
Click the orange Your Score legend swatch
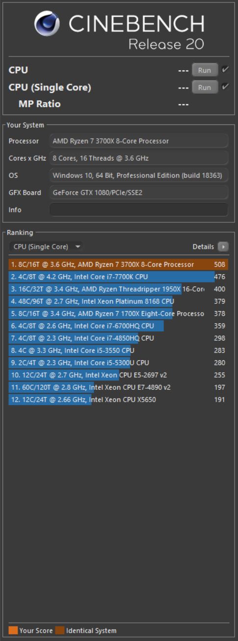(13, 630)
